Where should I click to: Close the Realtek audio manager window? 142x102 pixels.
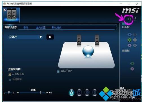(x=137, y=4)
